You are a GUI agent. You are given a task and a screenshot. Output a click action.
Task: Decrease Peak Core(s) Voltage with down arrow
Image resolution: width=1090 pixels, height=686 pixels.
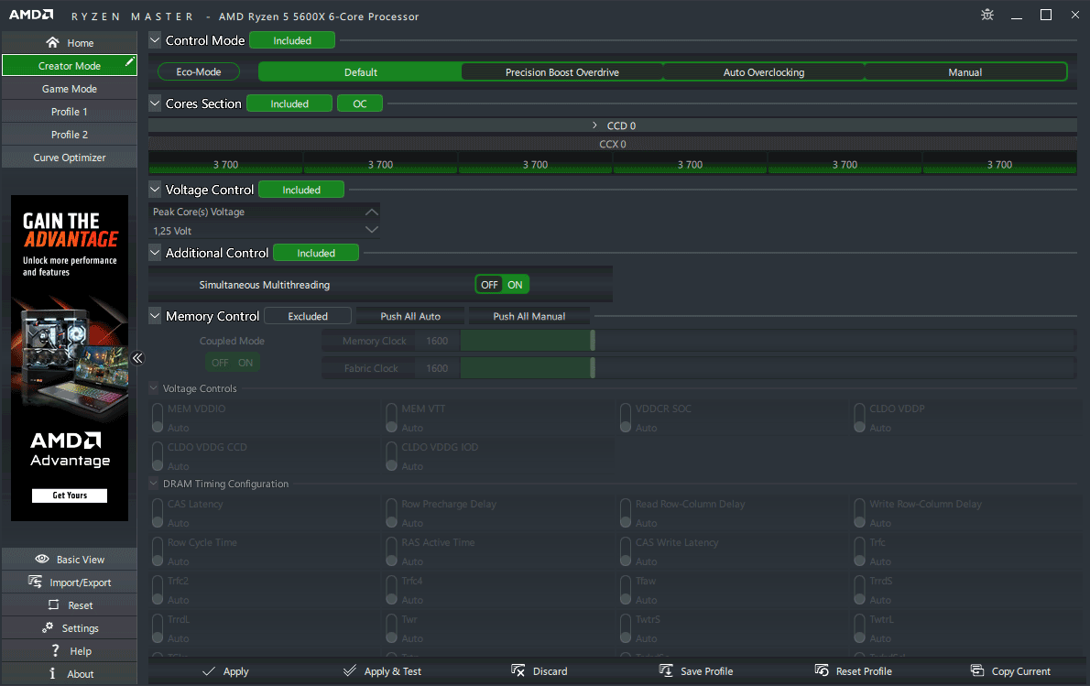[371, 230]
